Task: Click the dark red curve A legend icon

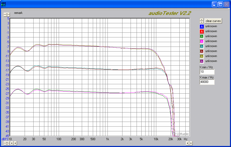Action: 202,51
